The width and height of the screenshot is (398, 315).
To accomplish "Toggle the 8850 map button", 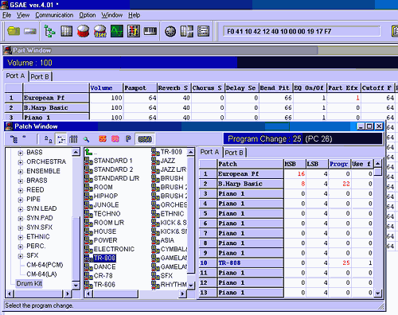I will click(x=145, y=139).
